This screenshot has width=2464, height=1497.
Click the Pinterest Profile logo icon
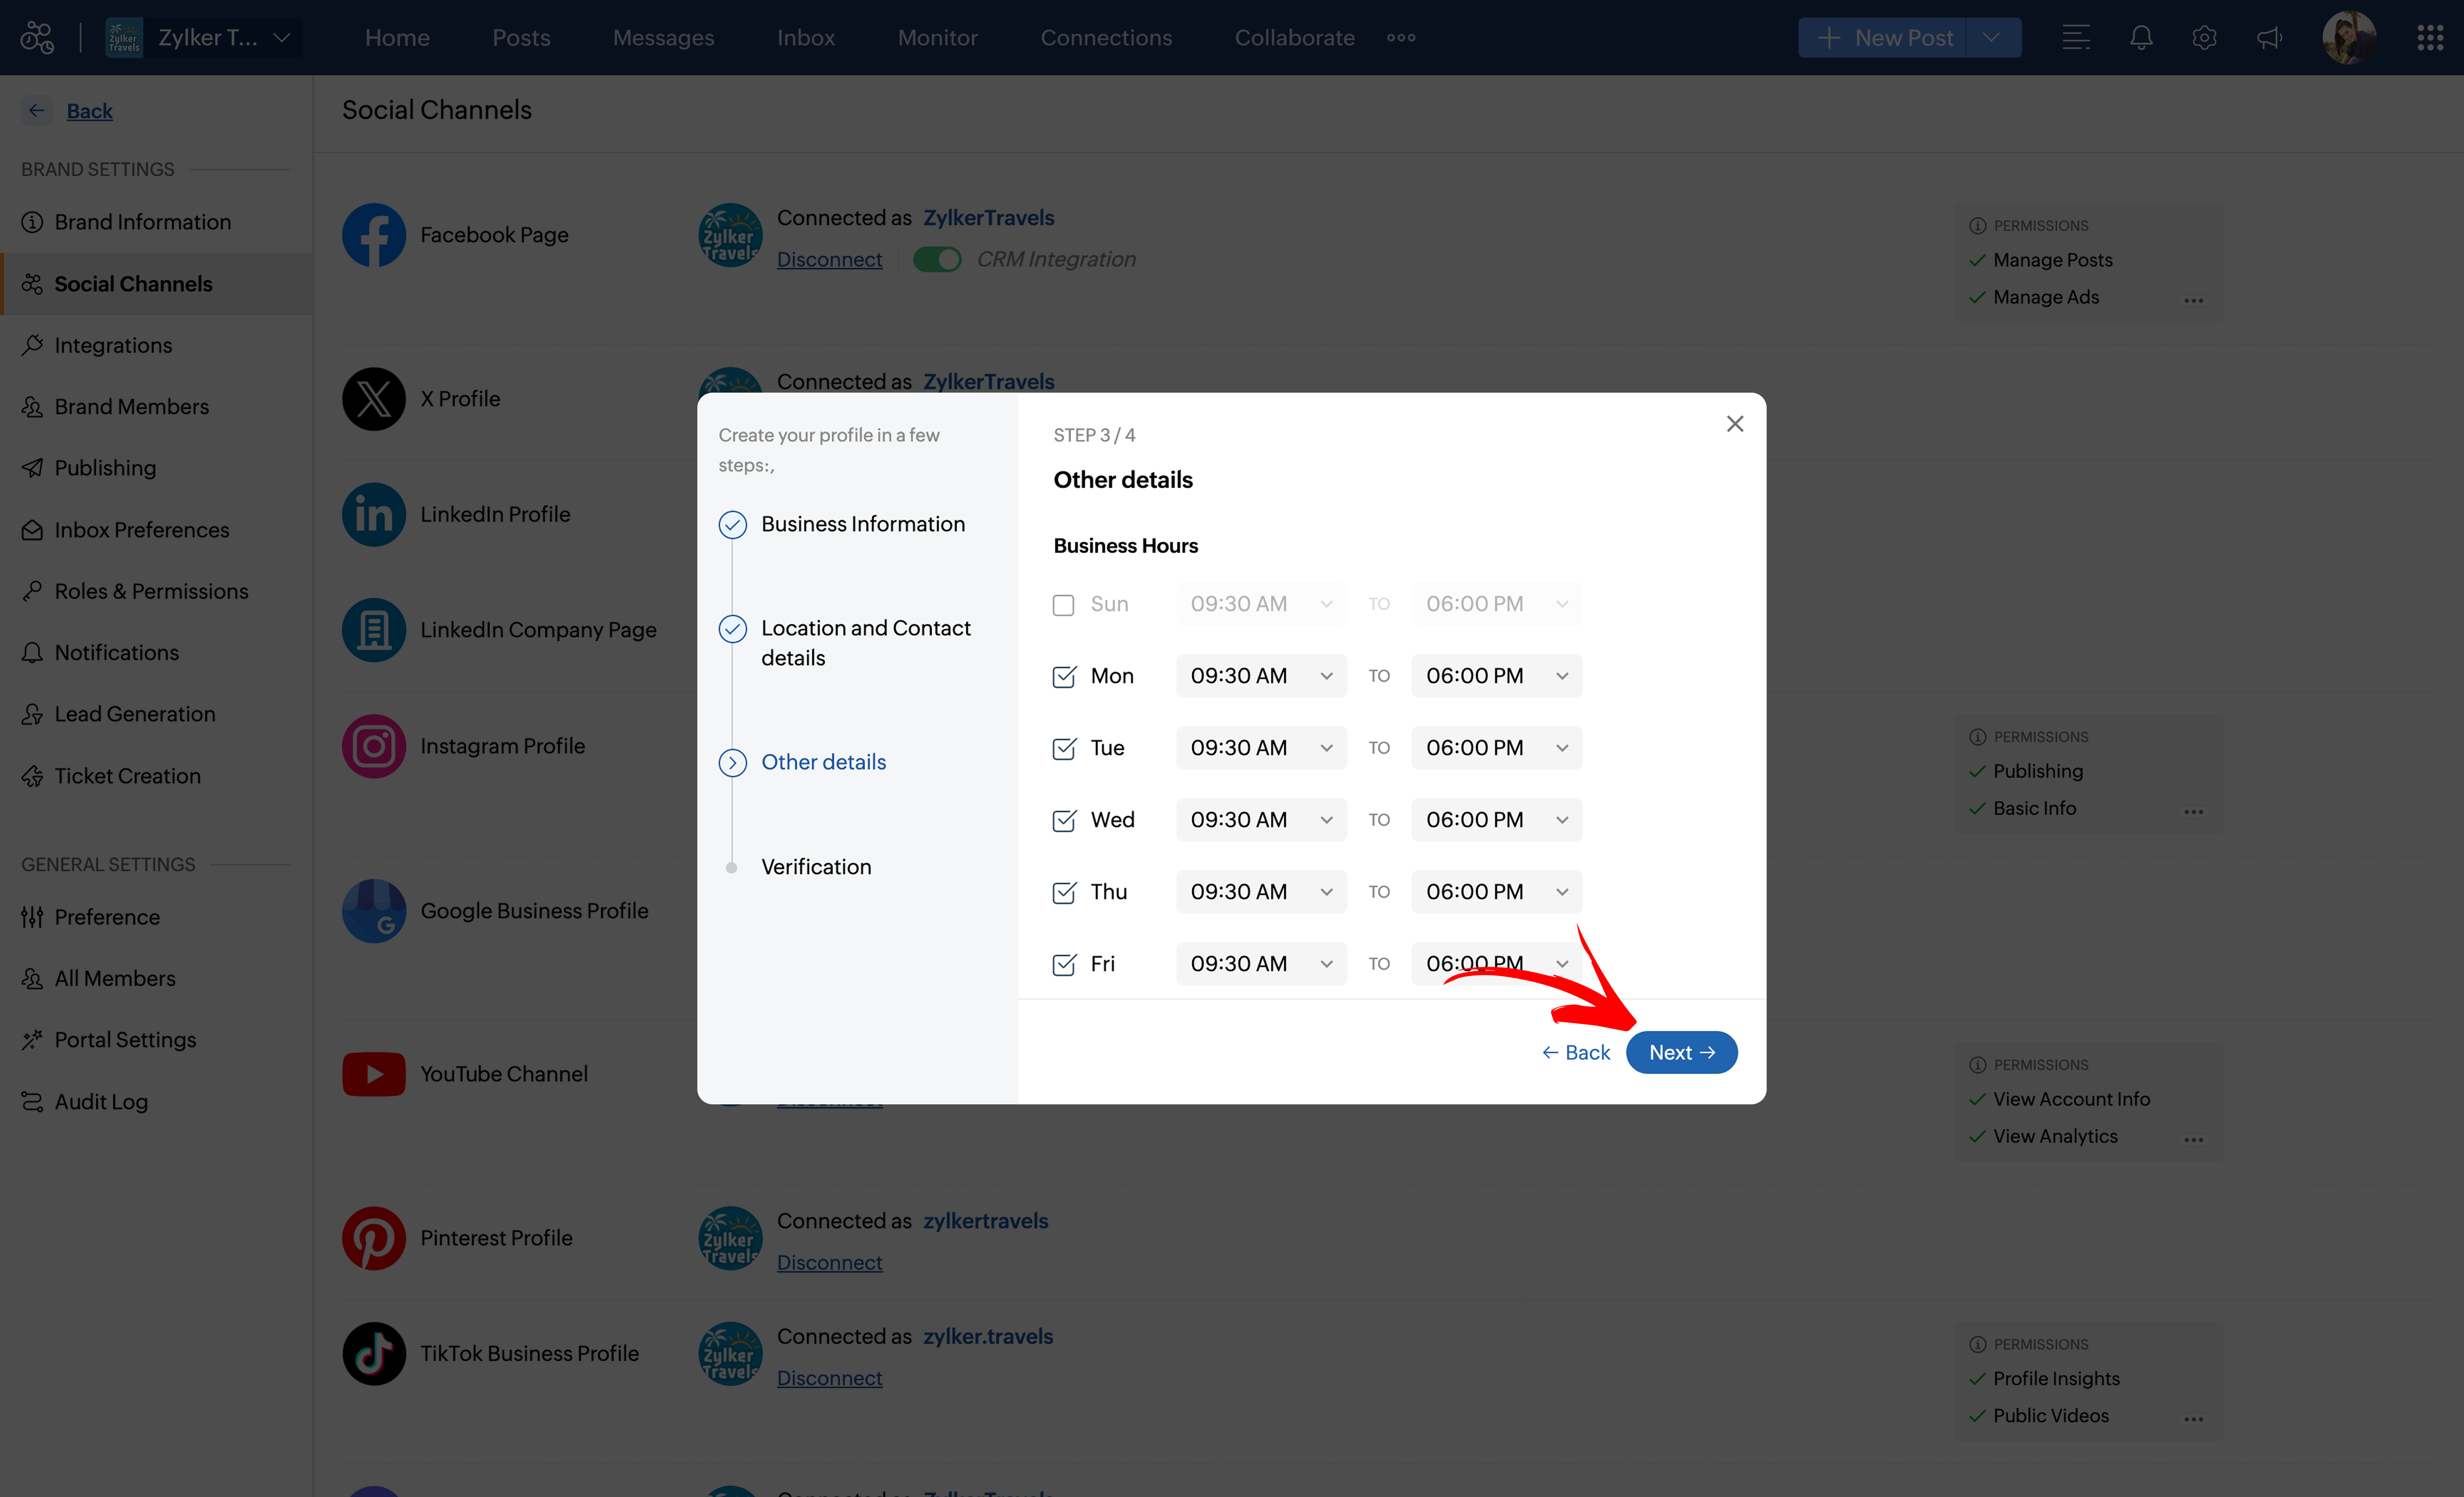point(373,1238)
